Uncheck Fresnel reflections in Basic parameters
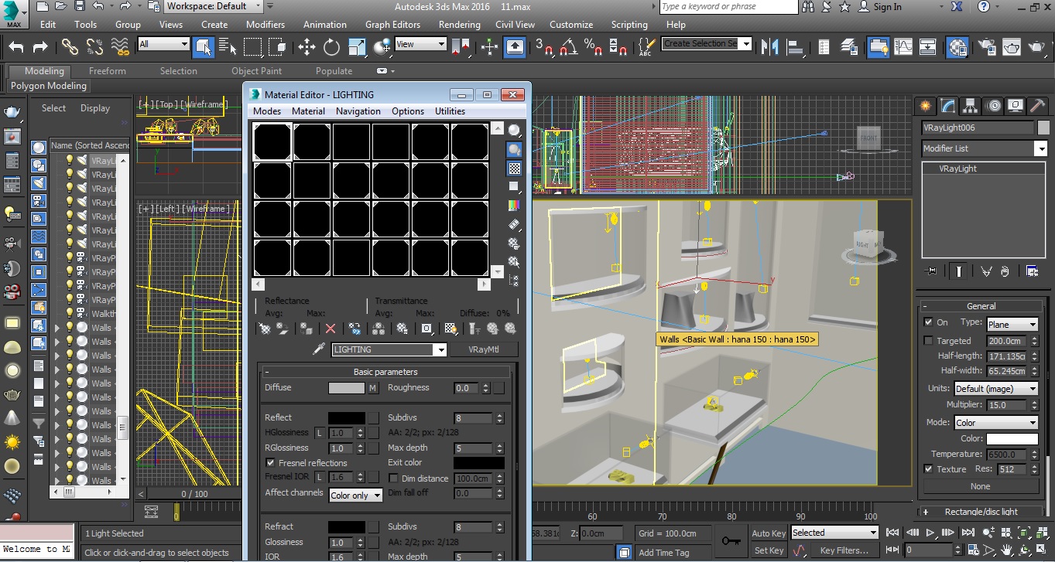The height and width of the screenshot is (562, 1055). tap(269, 462)
